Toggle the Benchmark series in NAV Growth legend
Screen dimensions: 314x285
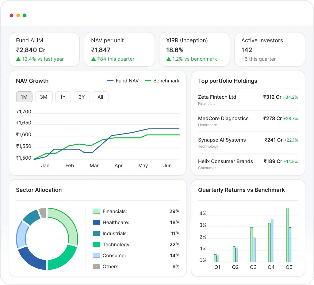coord(162,81)
